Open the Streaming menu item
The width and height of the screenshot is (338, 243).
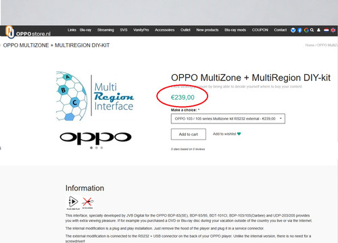(105, 30)
